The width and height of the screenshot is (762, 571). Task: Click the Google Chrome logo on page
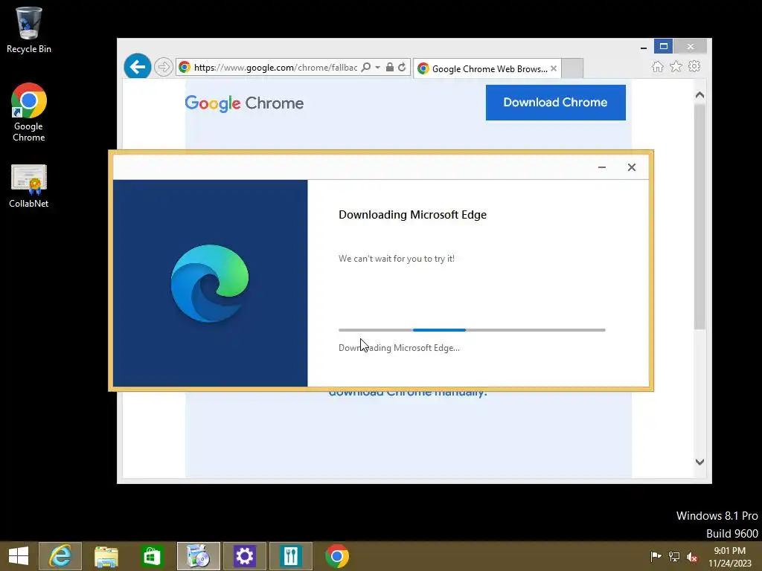[244, 103]
